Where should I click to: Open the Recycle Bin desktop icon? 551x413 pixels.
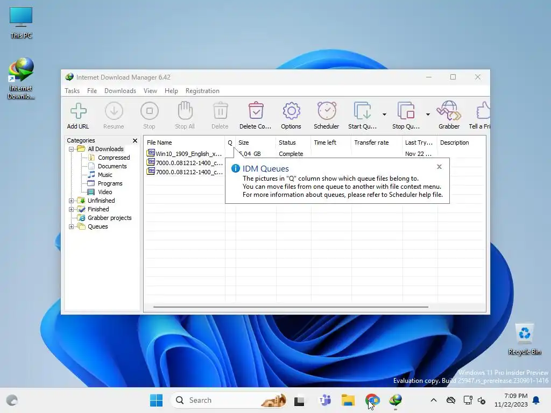tap(524, 339)
